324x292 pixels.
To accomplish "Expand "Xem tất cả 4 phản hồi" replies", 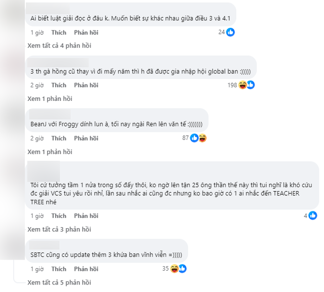I will coord(59,46).
